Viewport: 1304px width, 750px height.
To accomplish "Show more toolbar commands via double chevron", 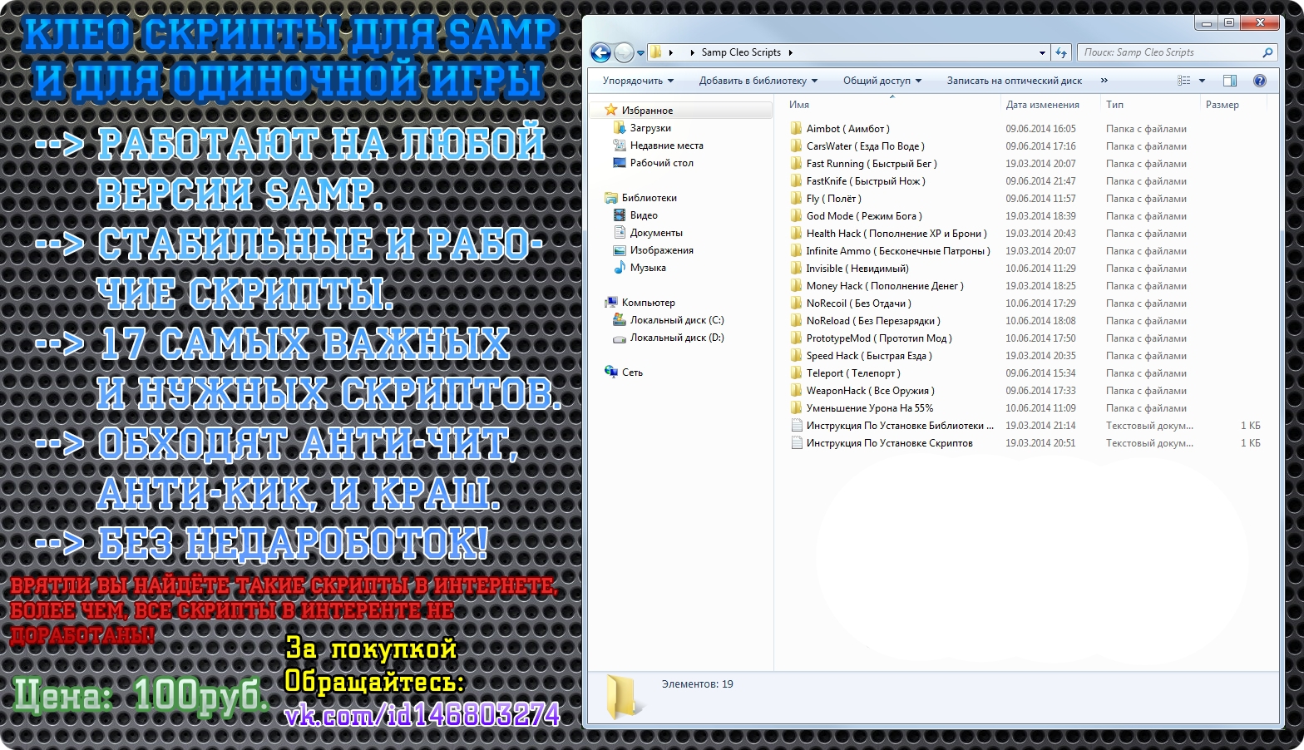I will [x=1104, y=81].
